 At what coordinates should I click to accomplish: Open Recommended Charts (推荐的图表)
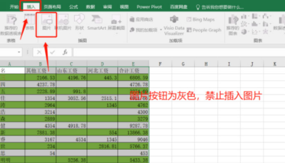pos(233,25)
